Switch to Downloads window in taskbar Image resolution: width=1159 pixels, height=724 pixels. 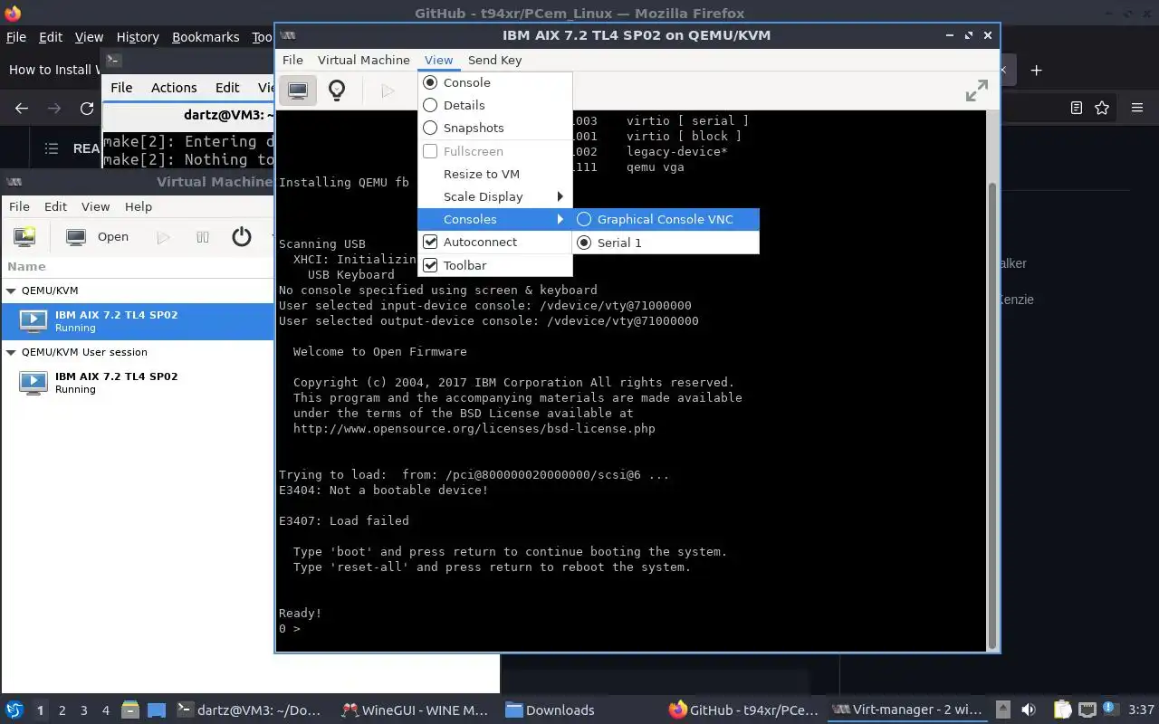[x=550, y=710]
